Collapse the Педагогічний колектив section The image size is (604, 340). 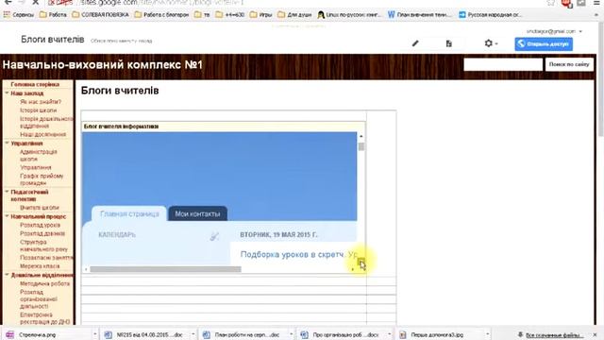[x=7, y=192]
